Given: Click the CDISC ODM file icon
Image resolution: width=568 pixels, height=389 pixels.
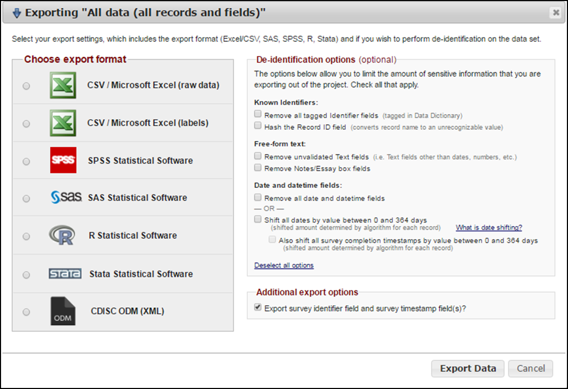Looking at the screenshot, I should (63, 311).
